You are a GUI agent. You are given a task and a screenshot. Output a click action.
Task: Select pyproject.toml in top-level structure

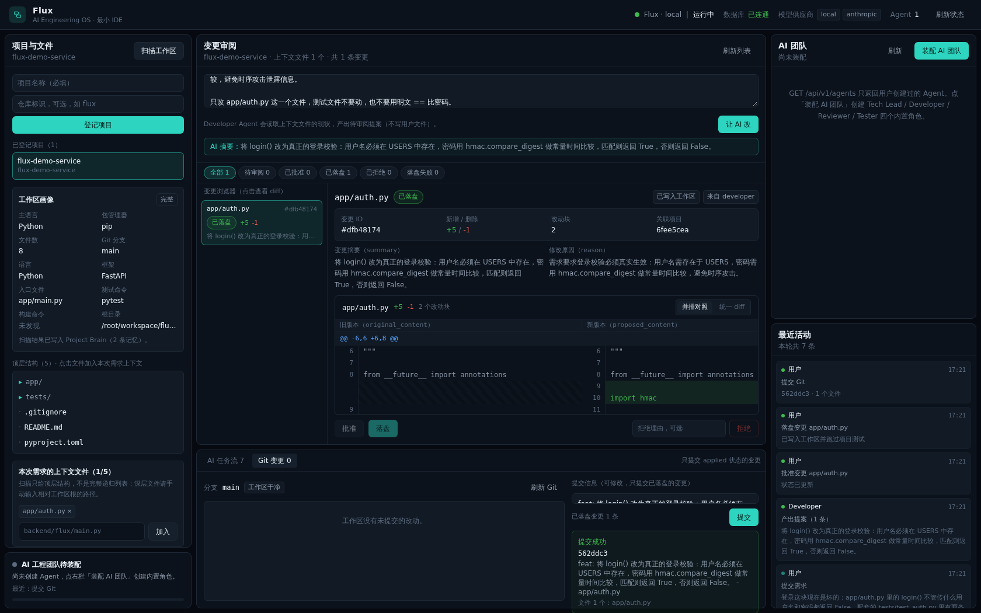point(54,443)
